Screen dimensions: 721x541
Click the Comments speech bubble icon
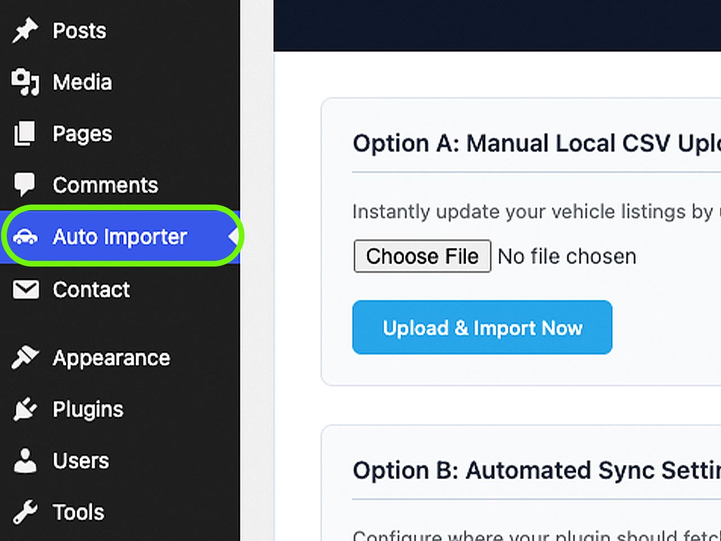click(x=24, y=185)
